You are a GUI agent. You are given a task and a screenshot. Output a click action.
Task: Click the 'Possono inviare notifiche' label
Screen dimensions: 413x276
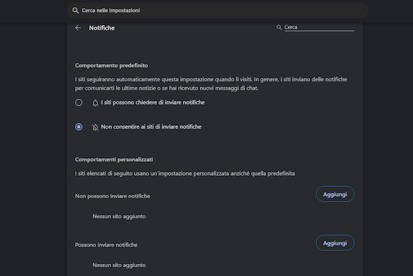click(x=106, y=245)
